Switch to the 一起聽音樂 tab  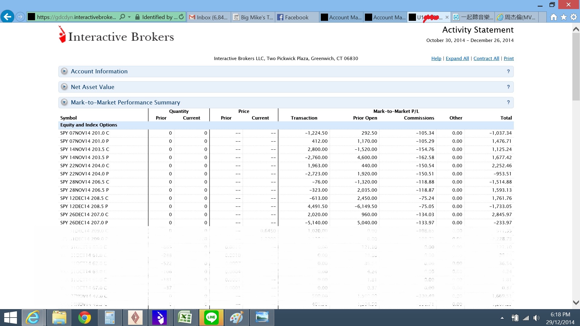[473, 17]
